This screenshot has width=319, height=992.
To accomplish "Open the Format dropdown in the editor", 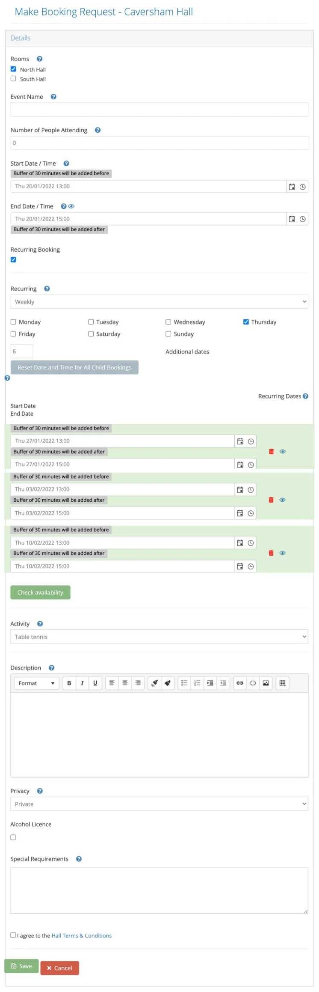I will point(36,683).
